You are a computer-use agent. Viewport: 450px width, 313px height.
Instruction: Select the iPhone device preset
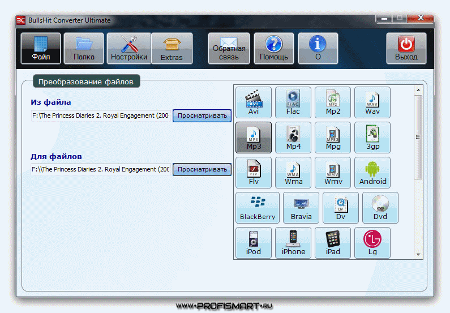pos(293,243)
